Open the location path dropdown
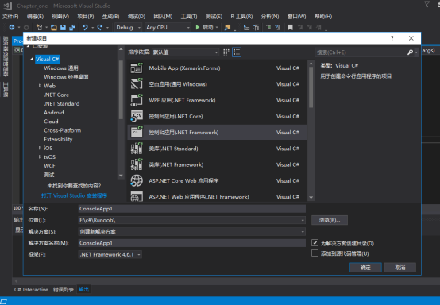Image resolution: width=440 pixels, height=305 pixels. pyautogui.click(x=303, y=220)
